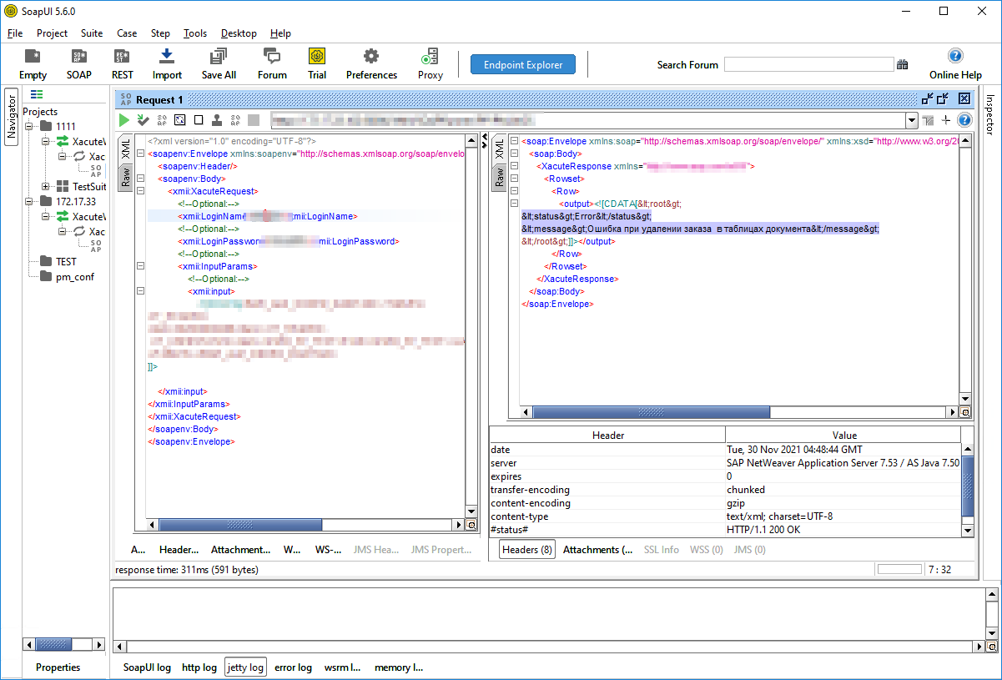The width and height of the screenshot is (1002, 680).
Task: Click the green Submit request play button
Action: point(124,120)
